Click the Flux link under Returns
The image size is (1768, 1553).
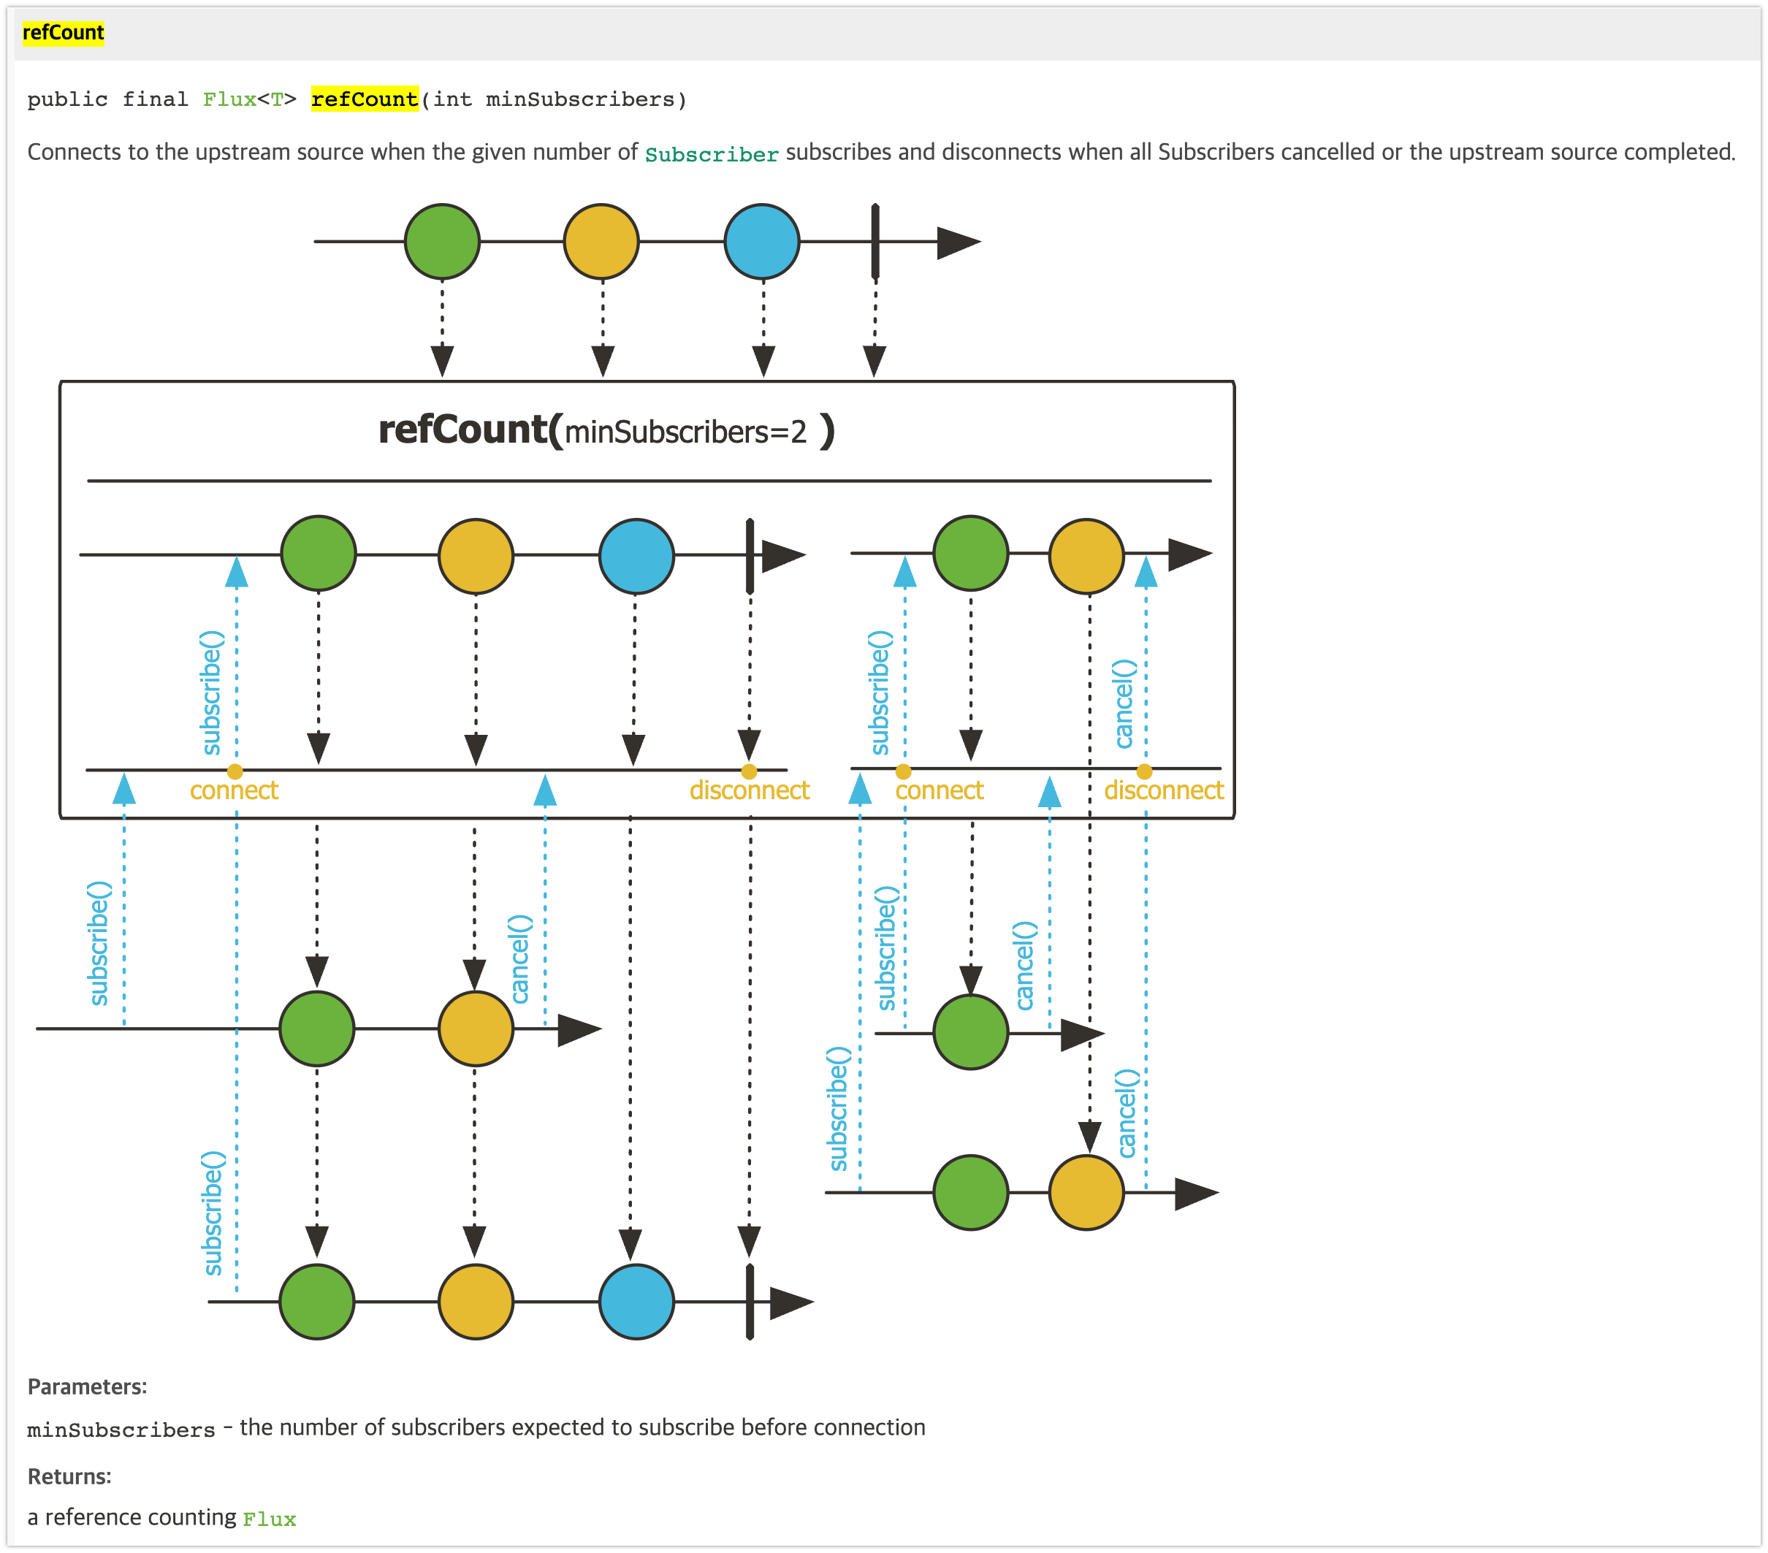pyautogui.click(x=269, y=1519)
